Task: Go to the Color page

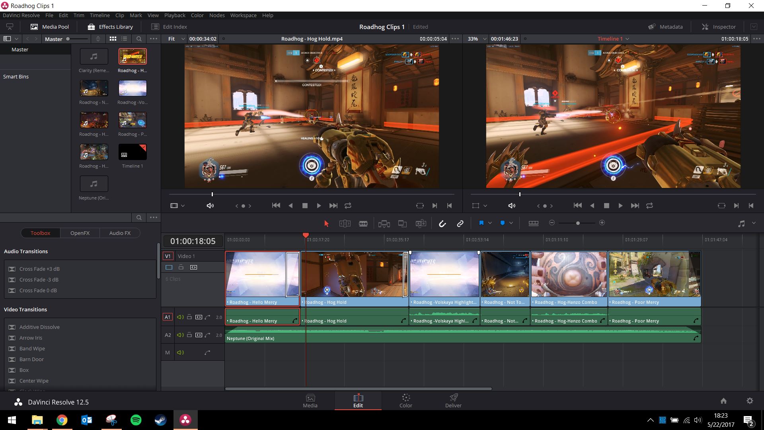Action: point(406,401)
